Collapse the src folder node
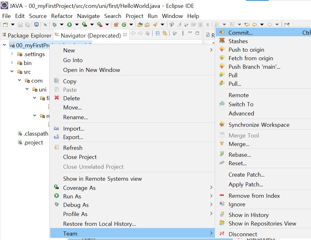 [x=12, y=71]
